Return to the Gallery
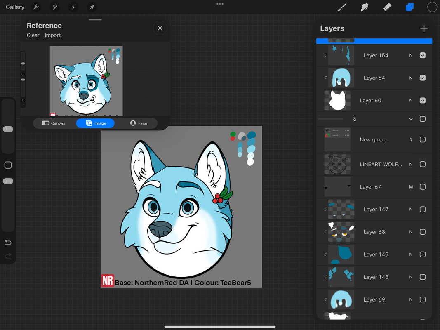Screen dimensions: 440x330 [15, 7]
